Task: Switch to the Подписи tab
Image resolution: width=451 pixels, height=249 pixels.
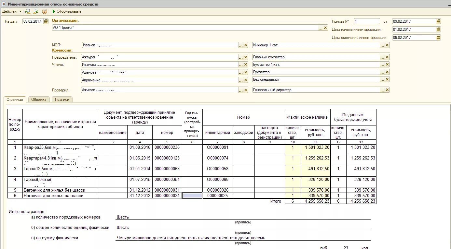Action: (x=62, y=100)
